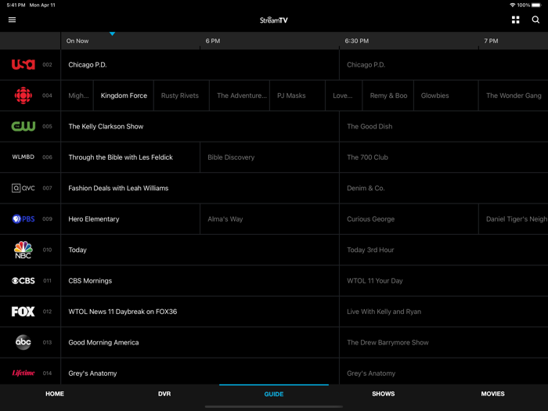Select WTOL 11 Your Day
This screenshot has height=411, width=548.
[444, 280]
